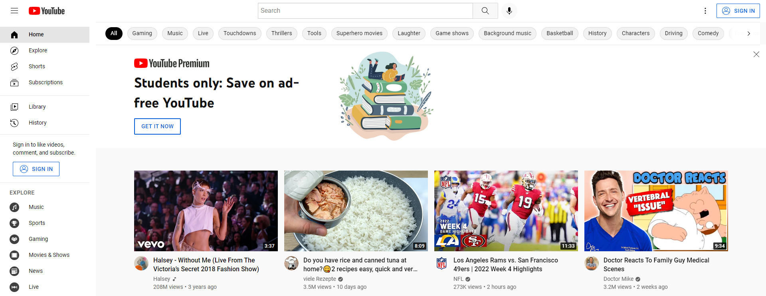Screen dimensions: 766x296
Task: Select the Comedy filter chip
Action: (708, 34)
